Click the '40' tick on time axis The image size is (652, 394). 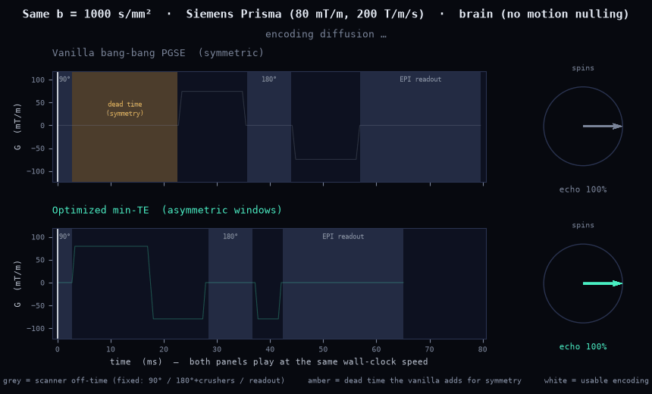270,349
